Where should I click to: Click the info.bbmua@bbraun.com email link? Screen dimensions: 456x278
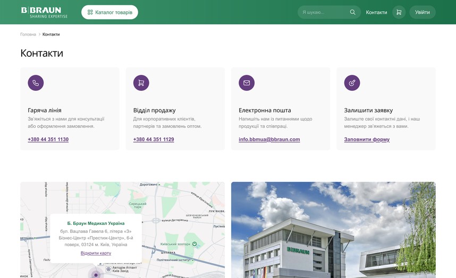pos(269,140)
